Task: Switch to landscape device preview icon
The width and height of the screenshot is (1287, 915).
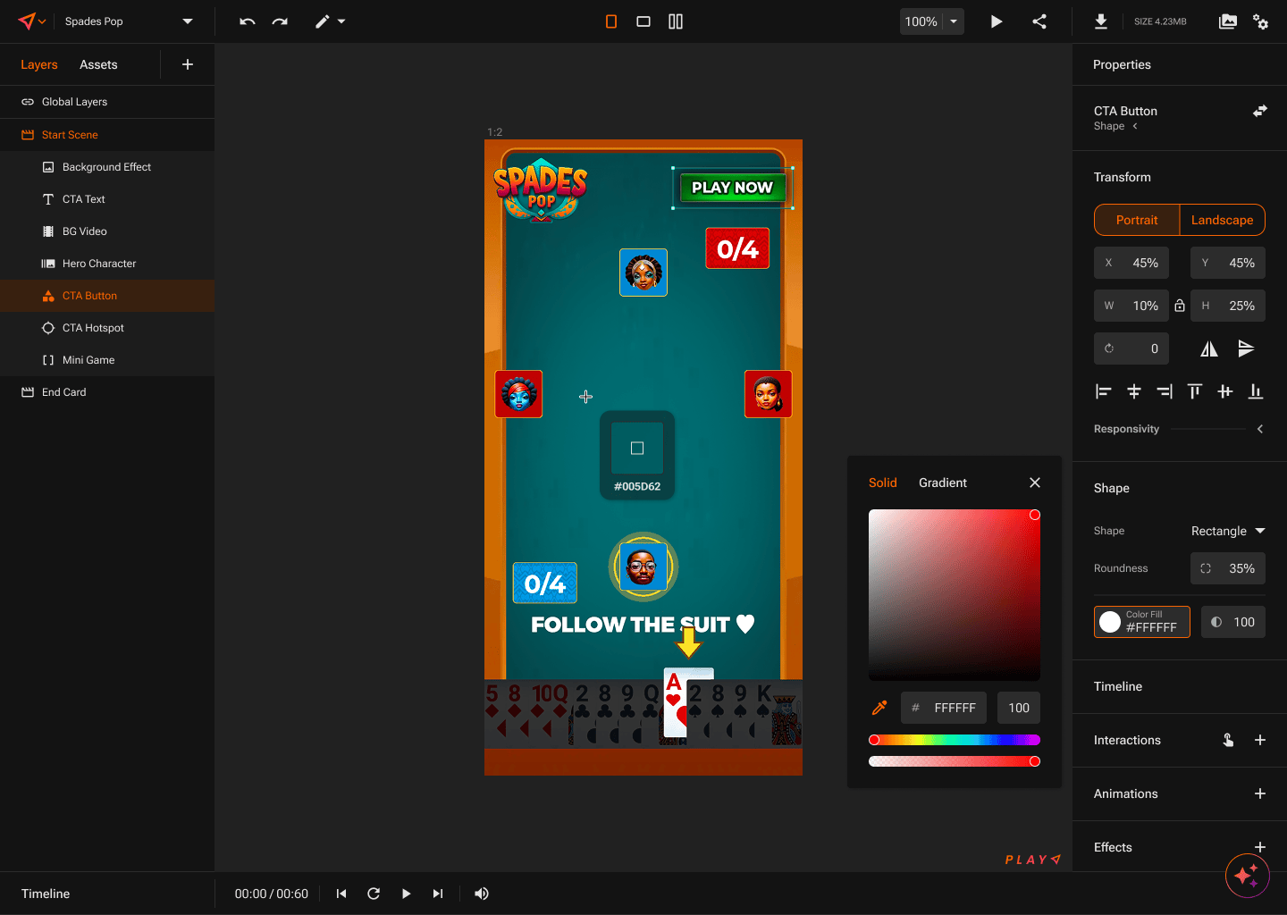Action: coord(643,21)
